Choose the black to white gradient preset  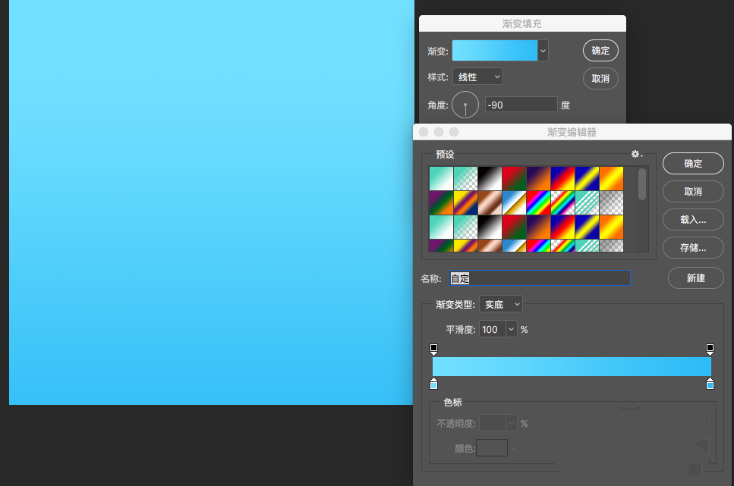(x=490, y=178)
